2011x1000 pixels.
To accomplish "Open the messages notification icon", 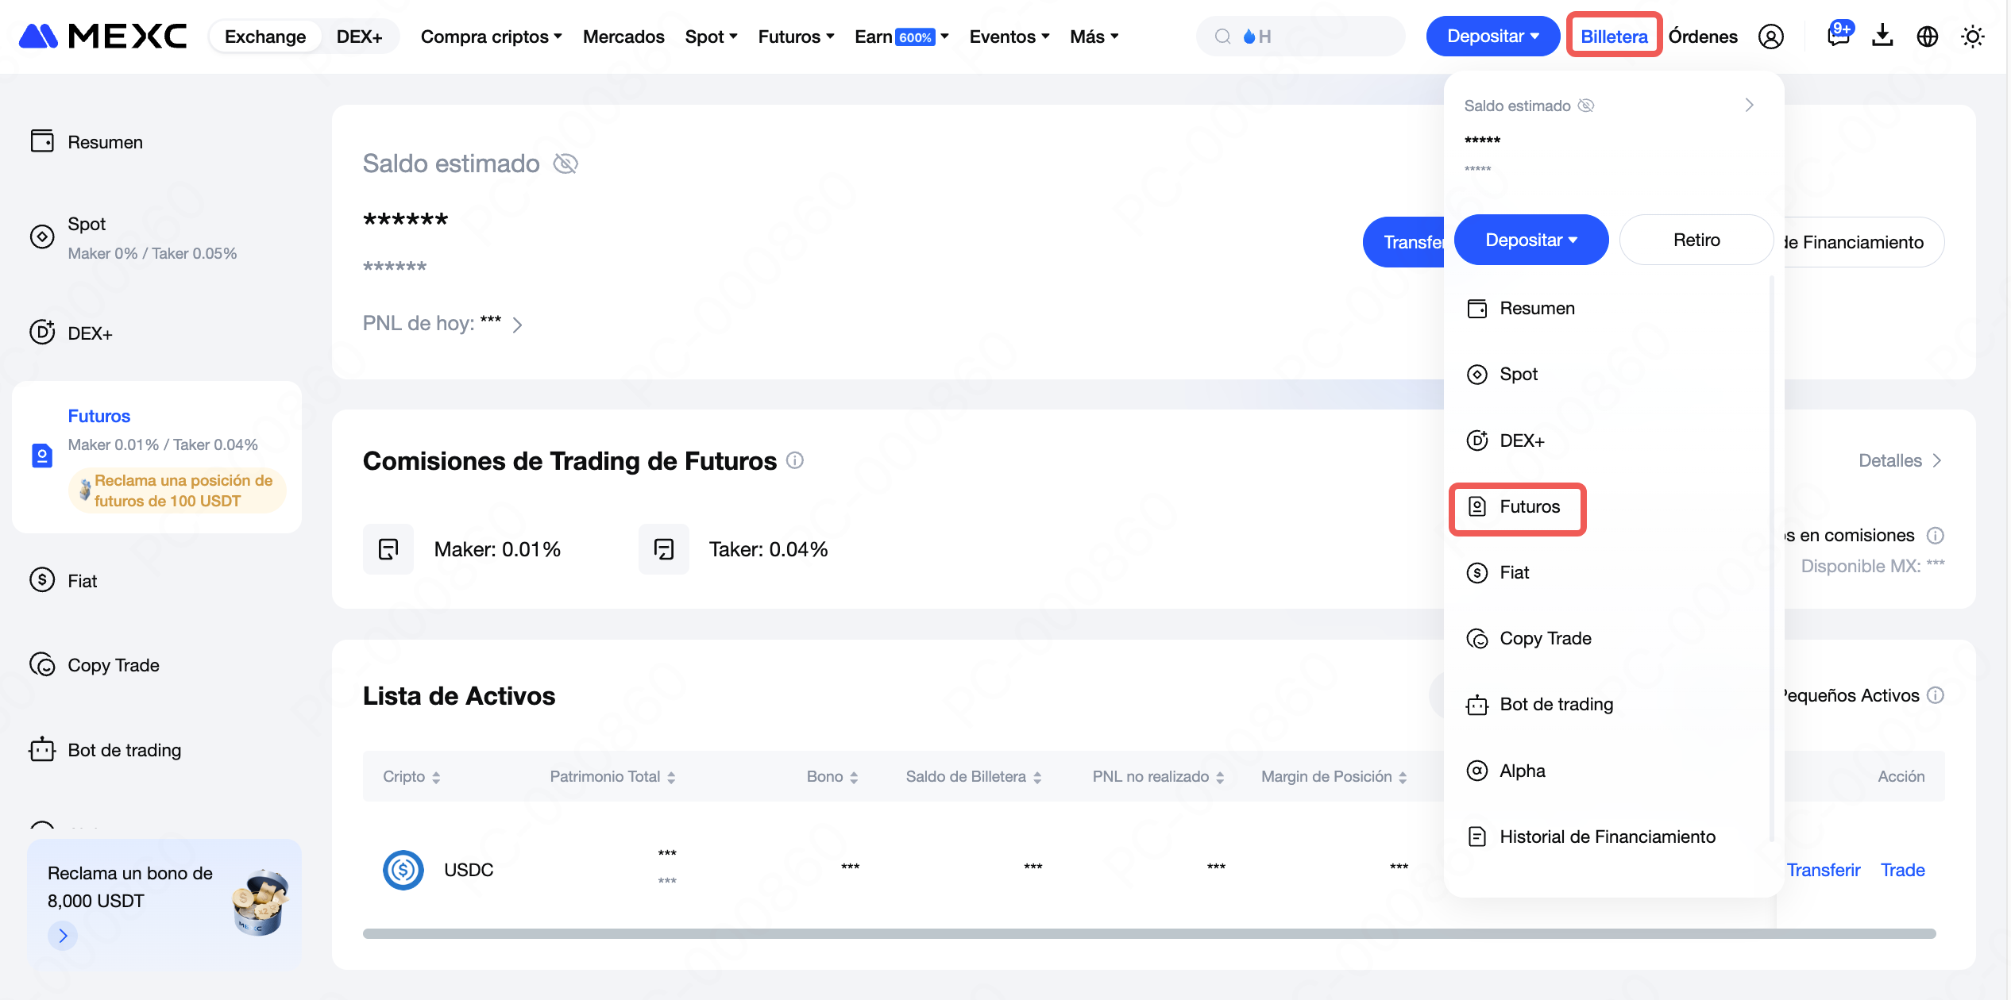I will pyautogui.click(x=1839, y=35).
